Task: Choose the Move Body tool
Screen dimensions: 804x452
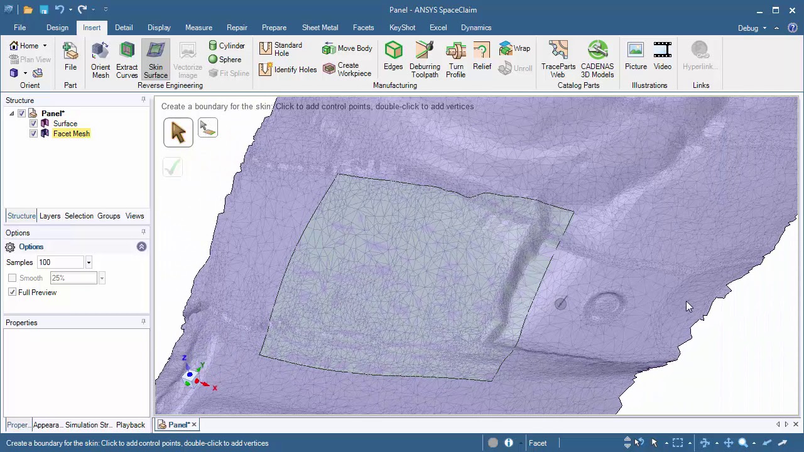Action: point(347,48)
